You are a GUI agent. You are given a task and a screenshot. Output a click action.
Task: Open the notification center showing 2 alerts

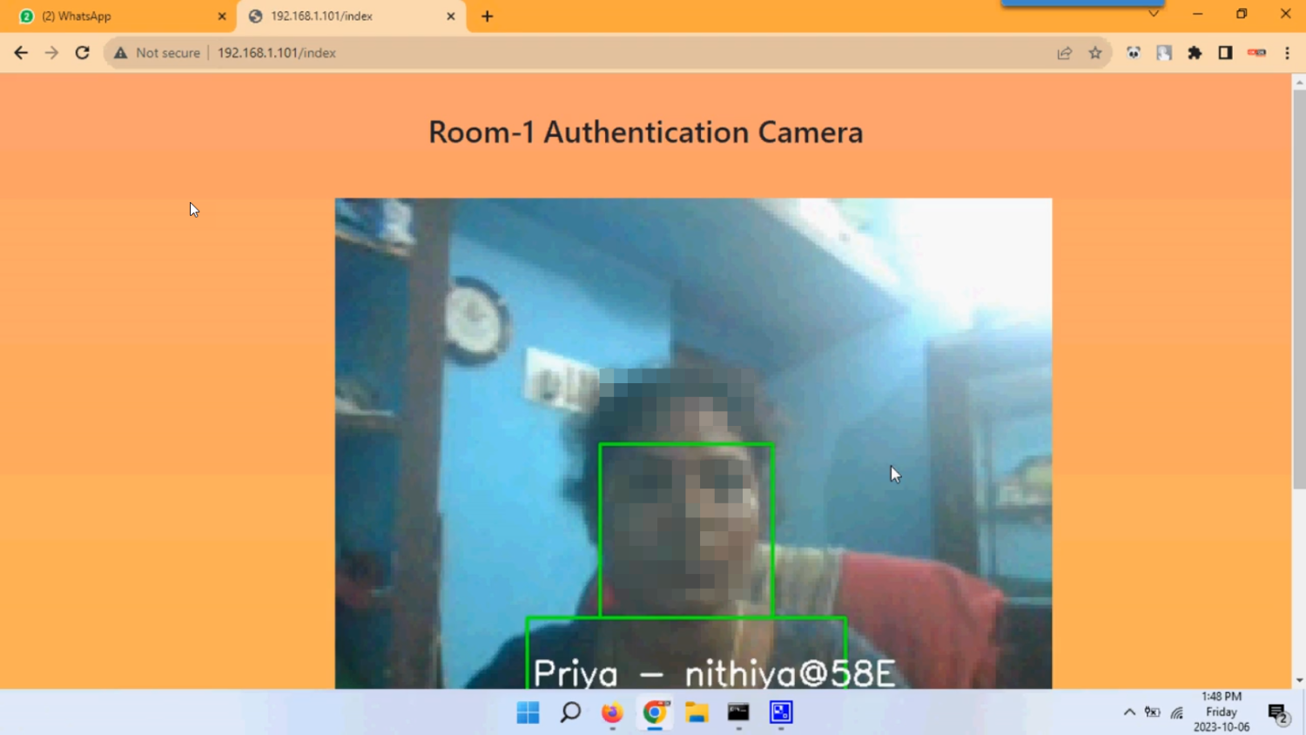click(1277, 712)
